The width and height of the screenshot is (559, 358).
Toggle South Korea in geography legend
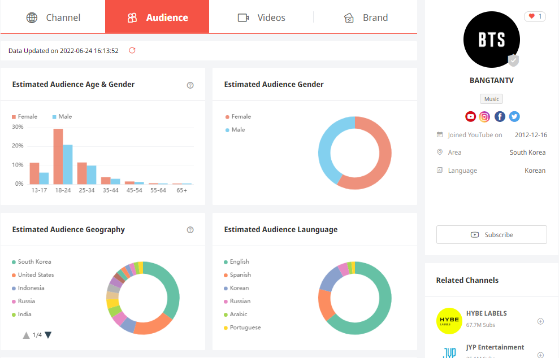point(32,262)
